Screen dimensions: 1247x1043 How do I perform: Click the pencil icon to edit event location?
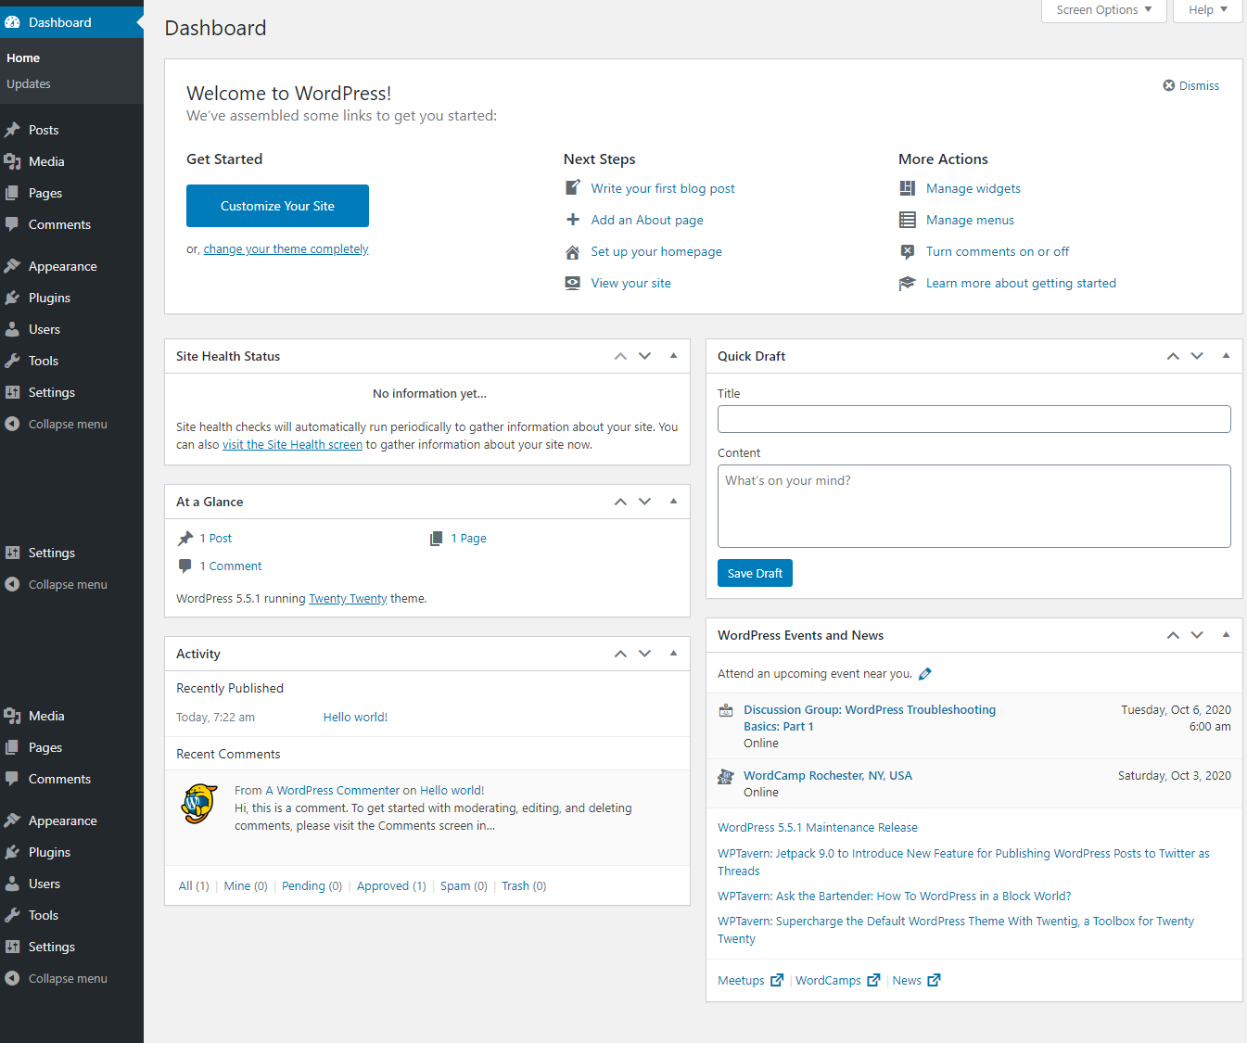click(925, 674)
